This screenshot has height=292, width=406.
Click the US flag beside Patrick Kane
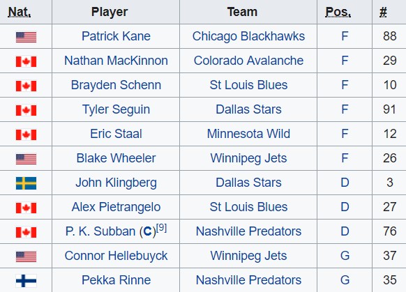click(x=26, y=37)
